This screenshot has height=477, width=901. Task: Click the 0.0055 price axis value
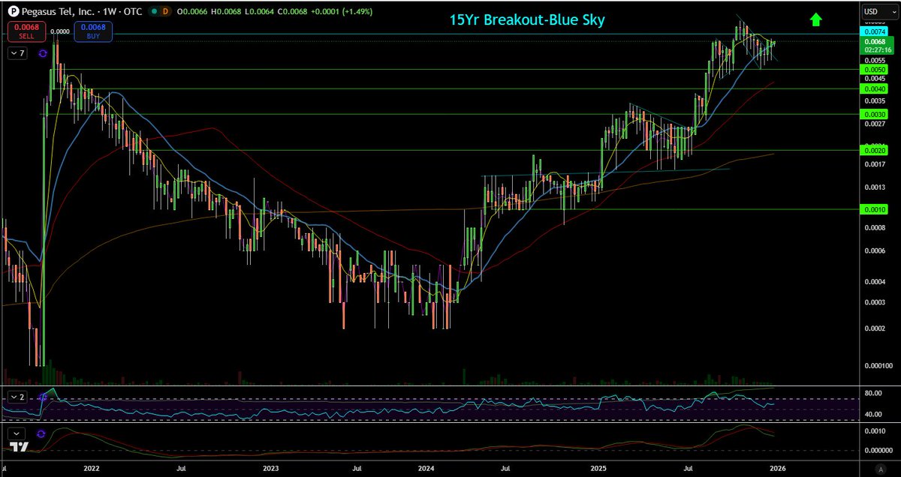[875, 60]
